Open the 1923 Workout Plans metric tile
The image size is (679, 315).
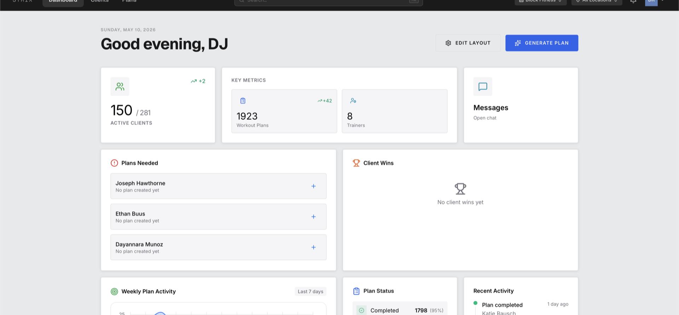[x=284, y=111]
